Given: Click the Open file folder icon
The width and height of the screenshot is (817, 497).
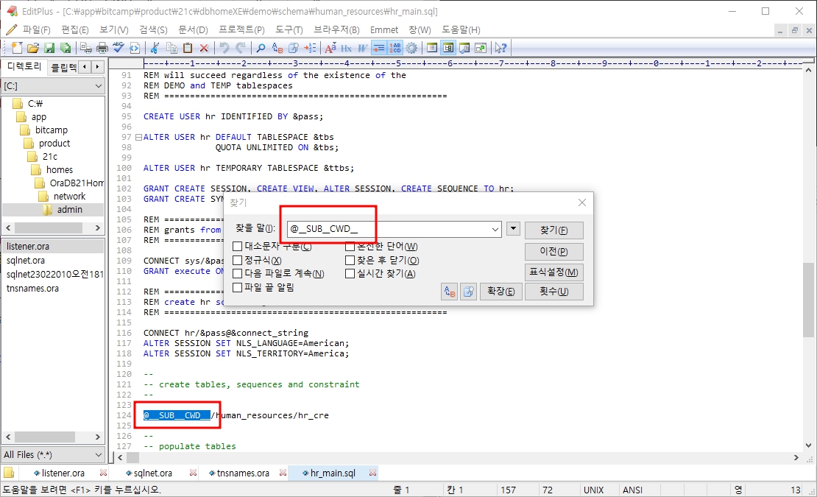Looking at the screenshot, I should point(33,48).
